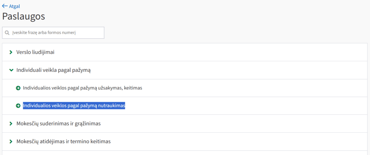
Task: Click empty right side of Mokesčių suderinimas row
Action: pos(253,124)
